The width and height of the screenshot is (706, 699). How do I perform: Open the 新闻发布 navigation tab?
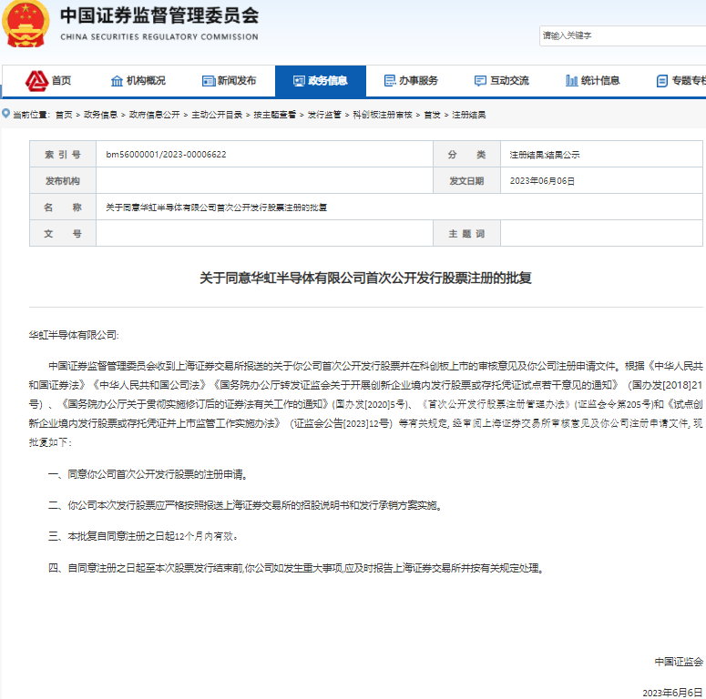tap(230, 81)
